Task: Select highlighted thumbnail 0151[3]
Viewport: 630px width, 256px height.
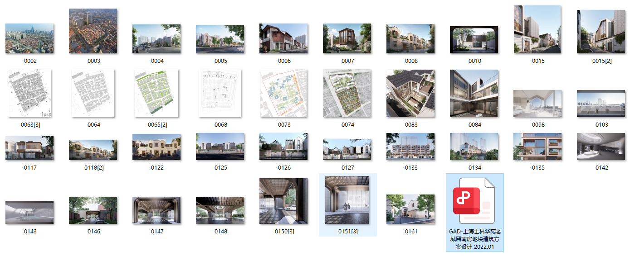Action: pos(347,200)
